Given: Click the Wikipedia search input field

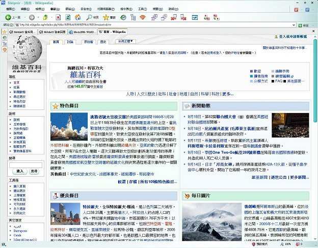Looking at the screenshot, I should point(26,165).
